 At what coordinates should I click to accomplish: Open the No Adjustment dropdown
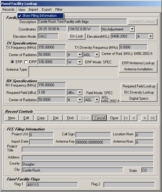tap(132, 29)
